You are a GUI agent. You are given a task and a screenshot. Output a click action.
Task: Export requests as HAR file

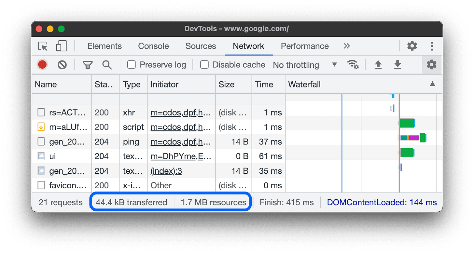tap(397, 65)
